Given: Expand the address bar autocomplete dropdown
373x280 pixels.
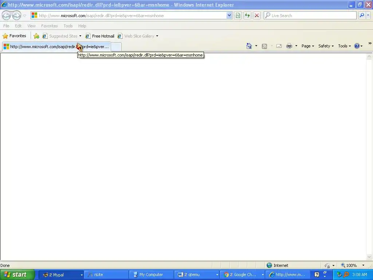Looking at the screenshot, I should point(229,16).
